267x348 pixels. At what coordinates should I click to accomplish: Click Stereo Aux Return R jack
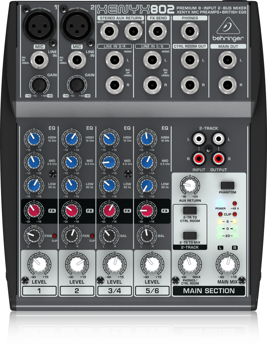click(x=134, y=32)
